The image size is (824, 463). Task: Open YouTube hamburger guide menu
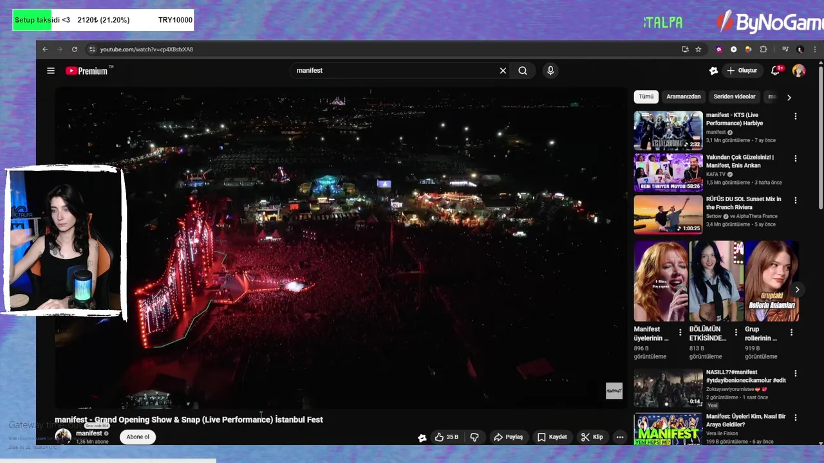(x=51, y=71)
